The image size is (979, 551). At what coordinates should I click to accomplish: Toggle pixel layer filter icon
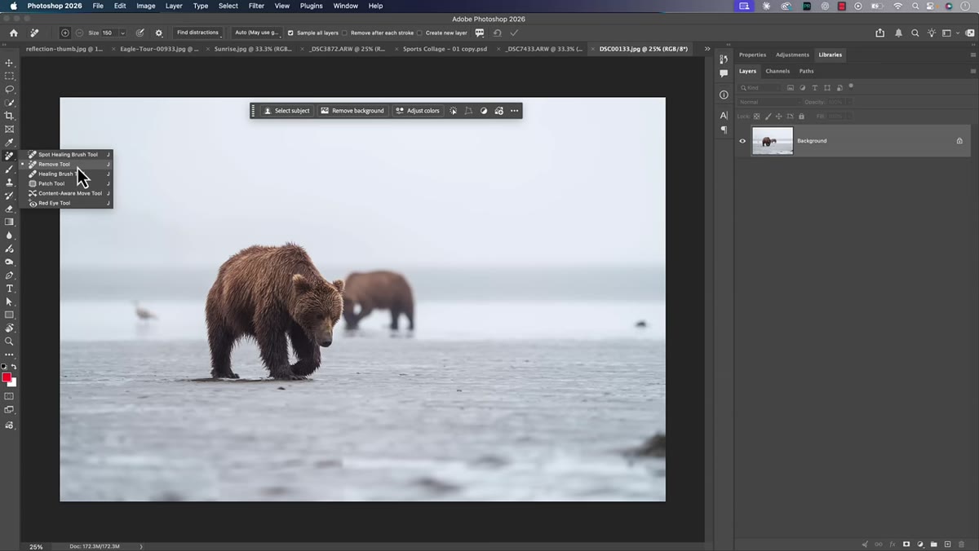click(x=791, y=87)
